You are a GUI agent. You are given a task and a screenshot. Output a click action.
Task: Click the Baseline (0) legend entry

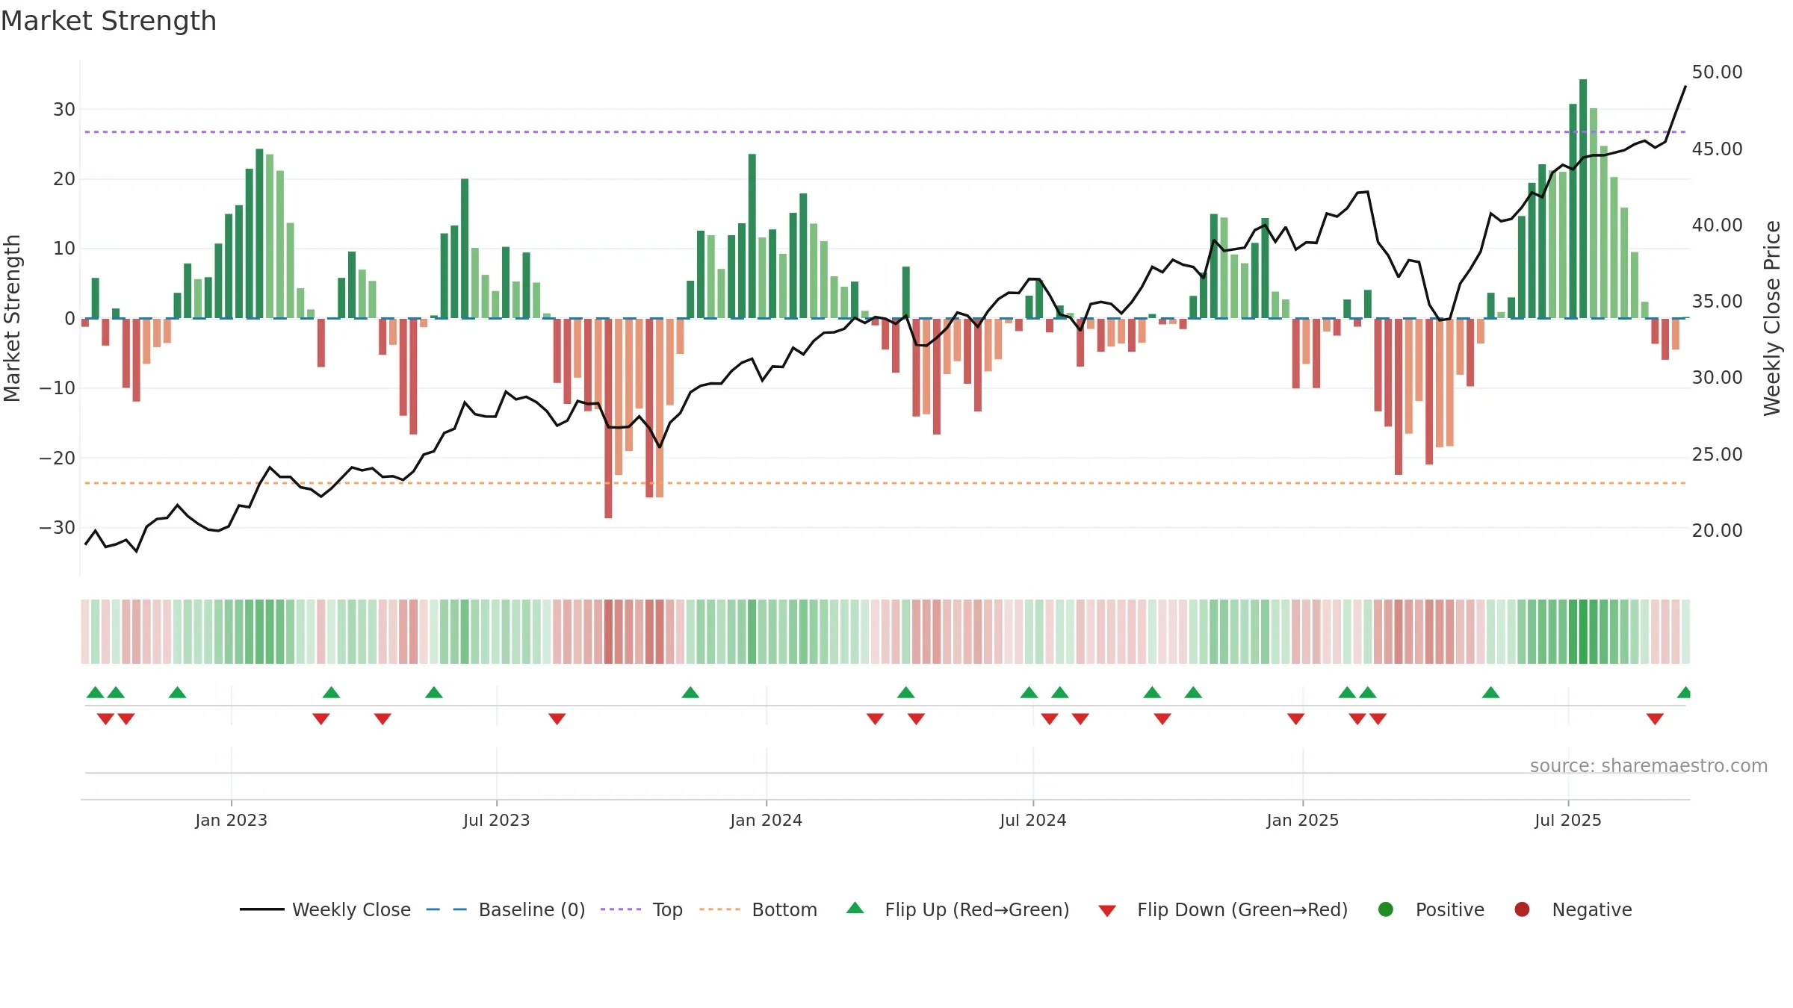506,909
